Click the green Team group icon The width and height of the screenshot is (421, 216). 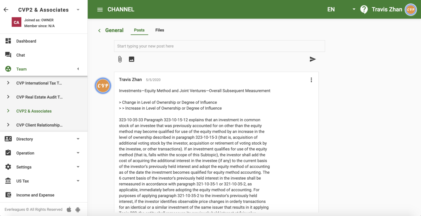click(8, 69)
